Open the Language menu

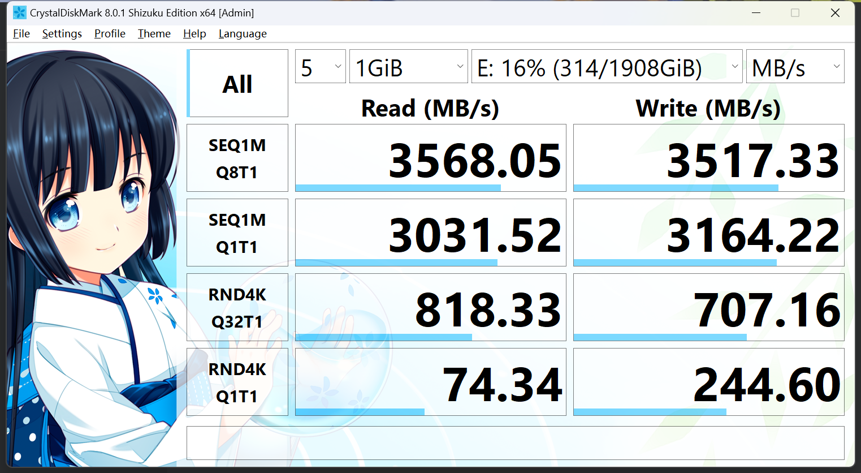pos(243,34)
